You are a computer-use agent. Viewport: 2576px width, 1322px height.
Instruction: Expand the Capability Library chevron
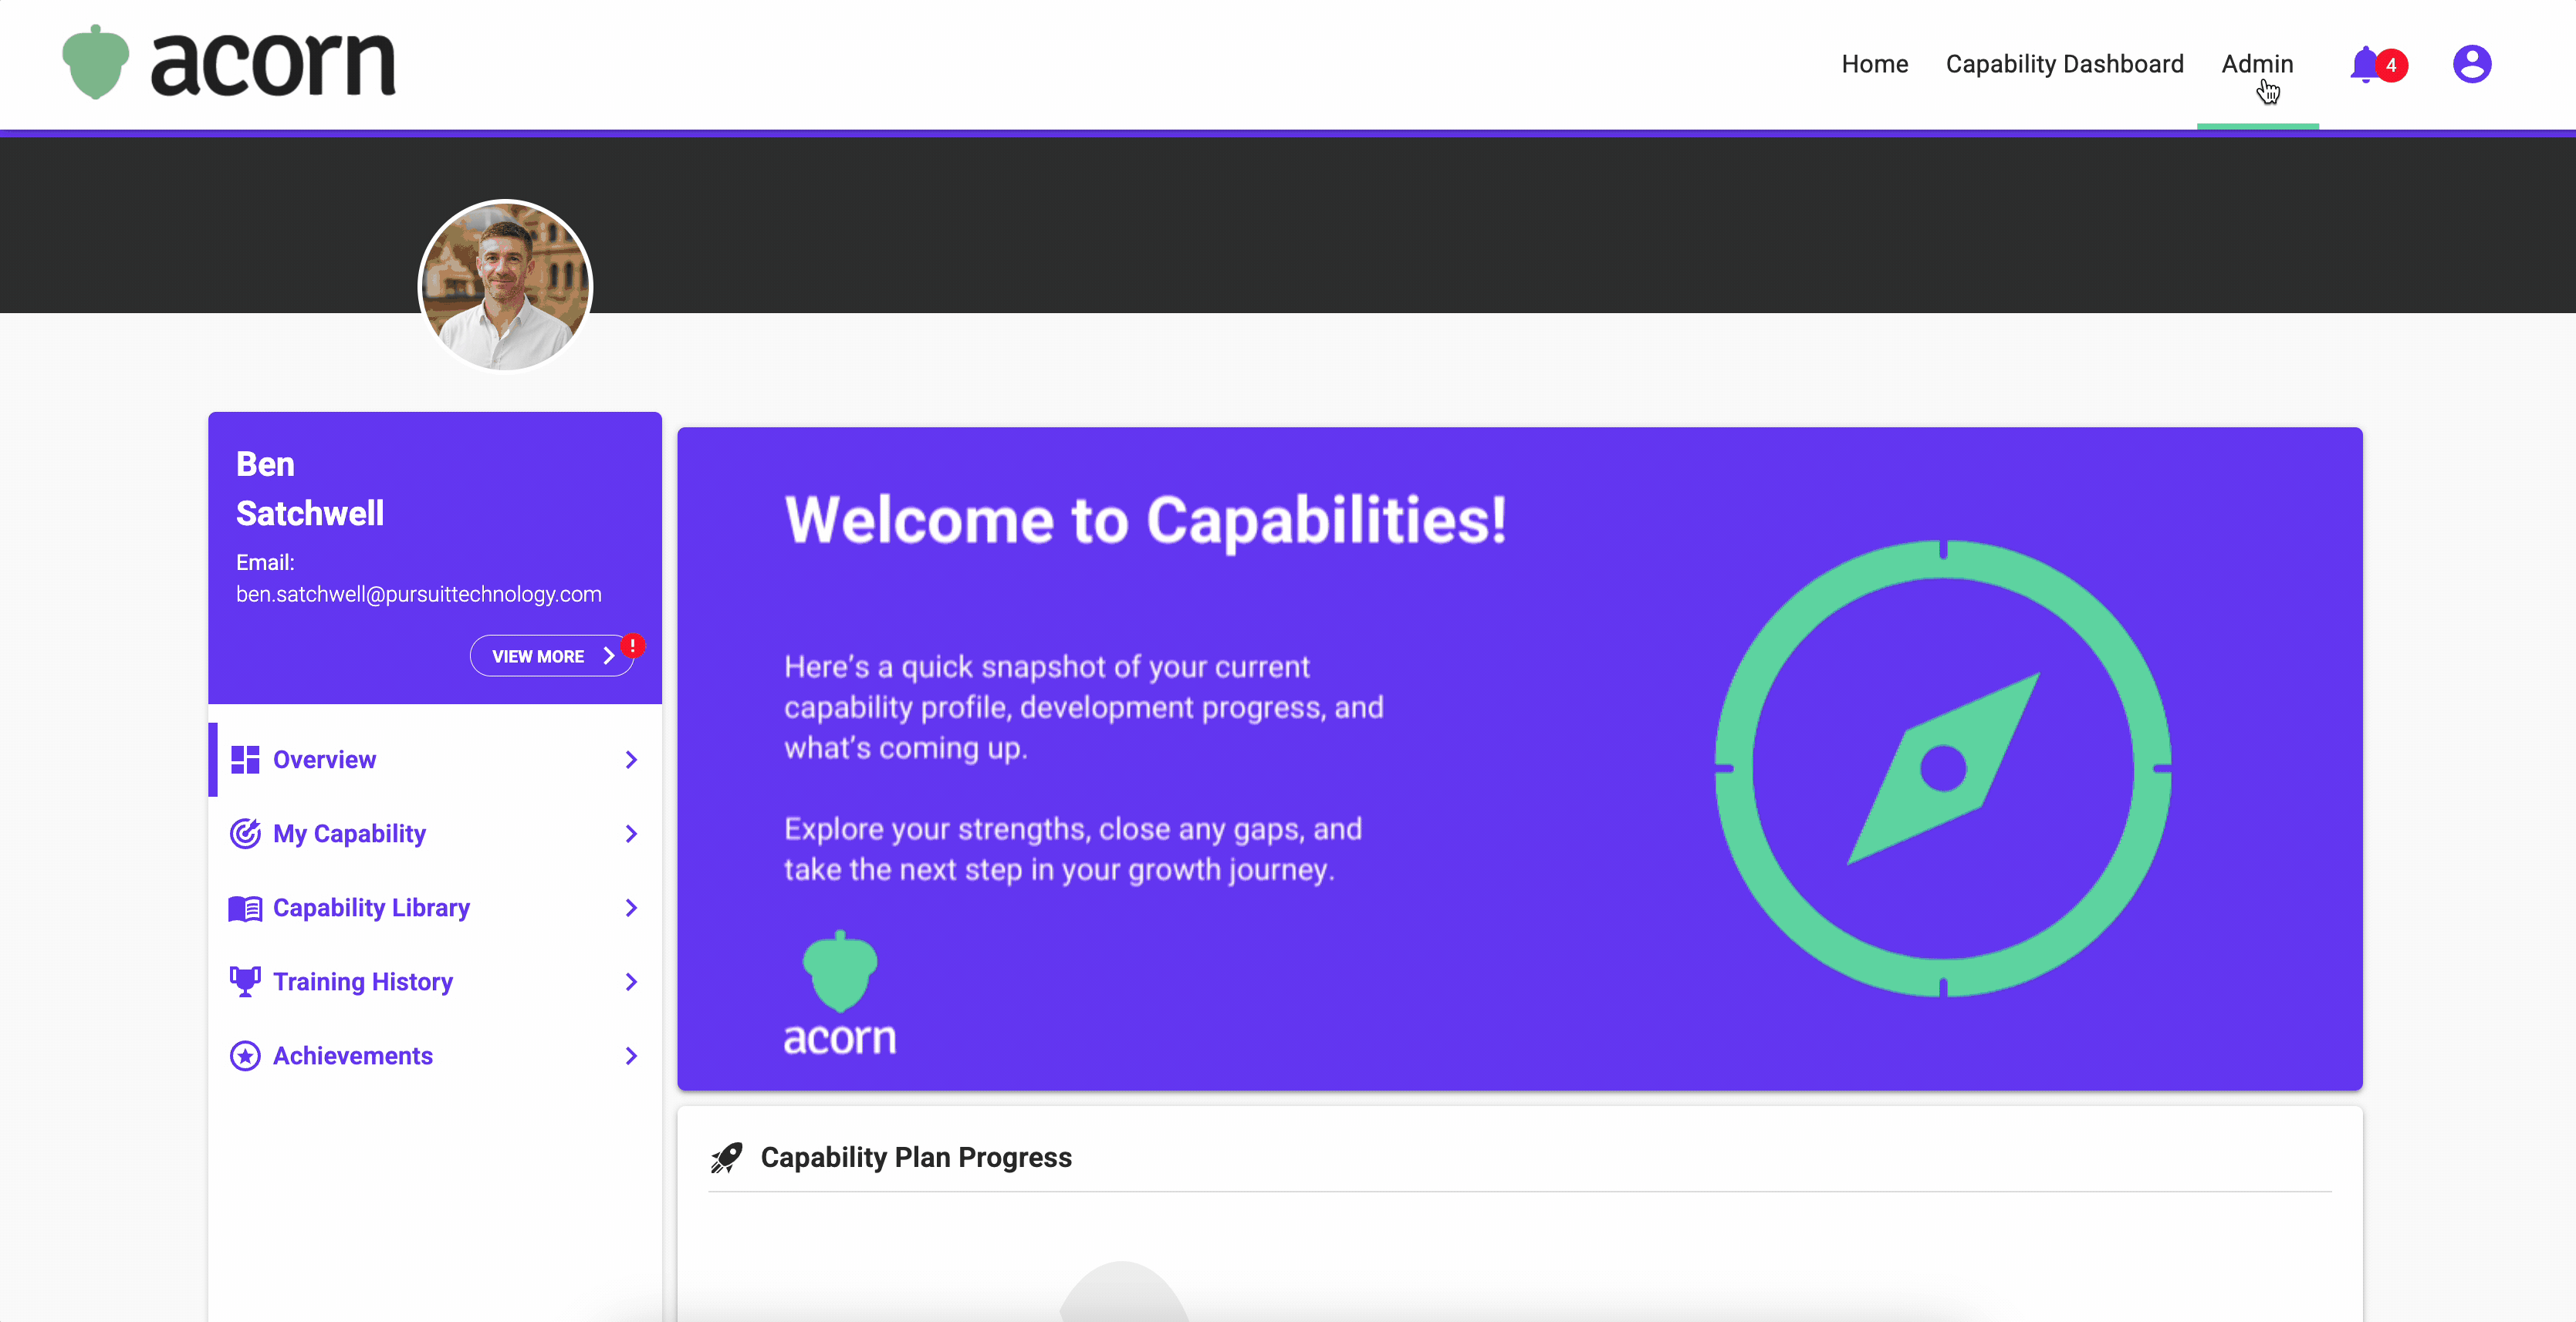point(631,909)
